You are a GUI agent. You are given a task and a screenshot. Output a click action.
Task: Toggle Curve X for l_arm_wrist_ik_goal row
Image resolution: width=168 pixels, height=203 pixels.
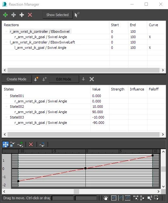150,48
